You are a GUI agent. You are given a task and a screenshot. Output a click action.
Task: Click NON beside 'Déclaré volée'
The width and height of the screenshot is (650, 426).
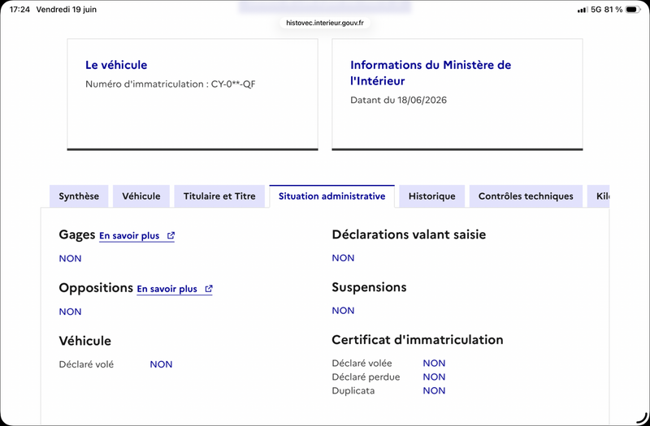point(434,363)
